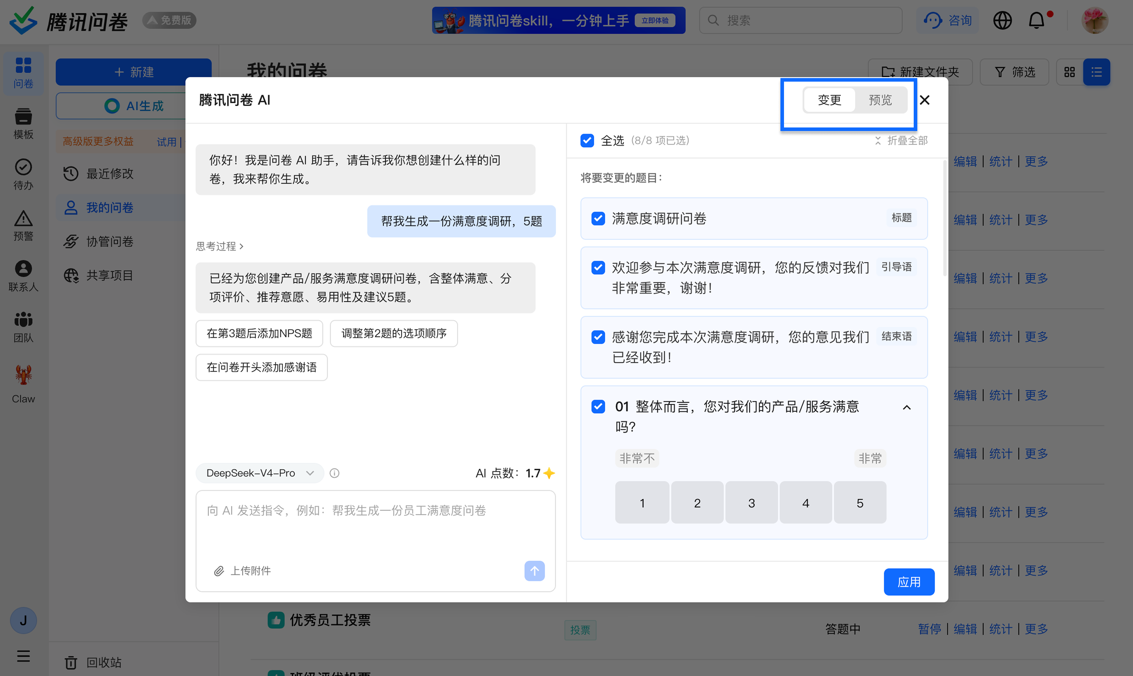Uncheck the 欢迎参与本次满意度调研 intro item
Screen dimensions: 1133x676
click(x=598, y=267)
